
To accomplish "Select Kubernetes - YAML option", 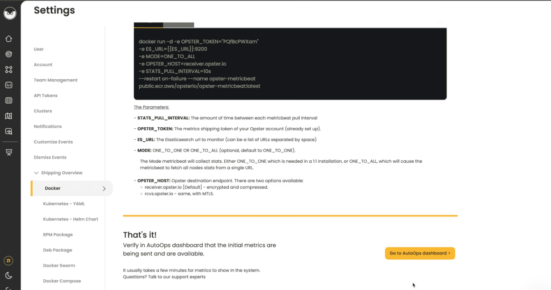I will tap(64, 204).
